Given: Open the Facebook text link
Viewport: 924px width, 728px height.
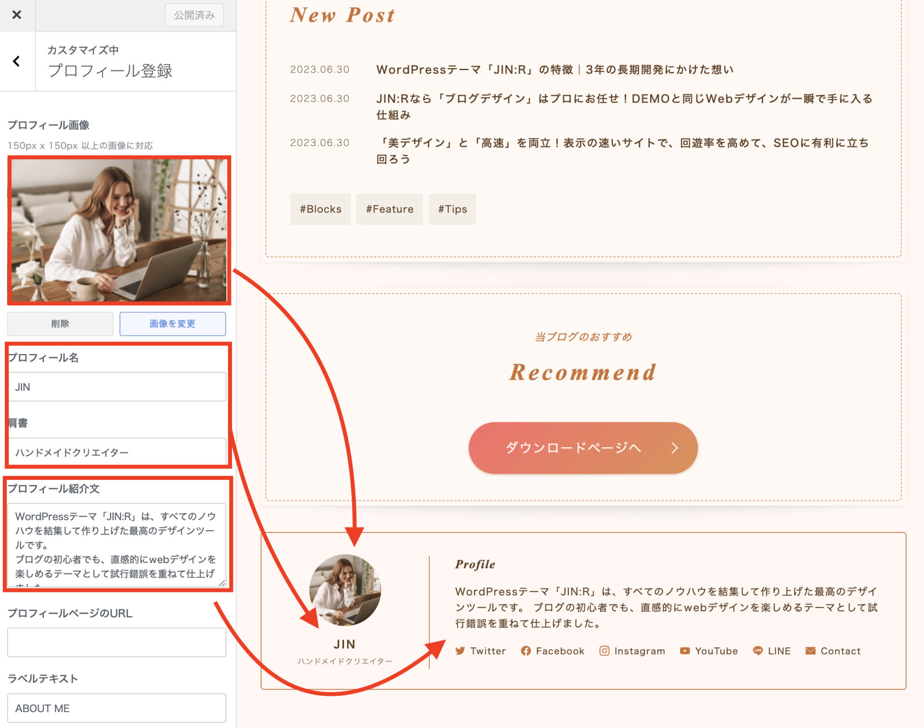Looking at the screenshot, I should 560,651.
